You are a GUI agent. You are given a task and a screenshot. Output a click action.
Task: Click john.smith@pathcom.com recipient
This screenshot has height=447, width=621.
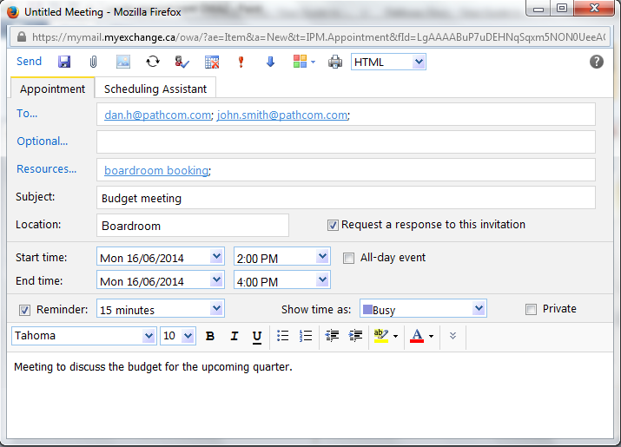[x=282, y=115]
